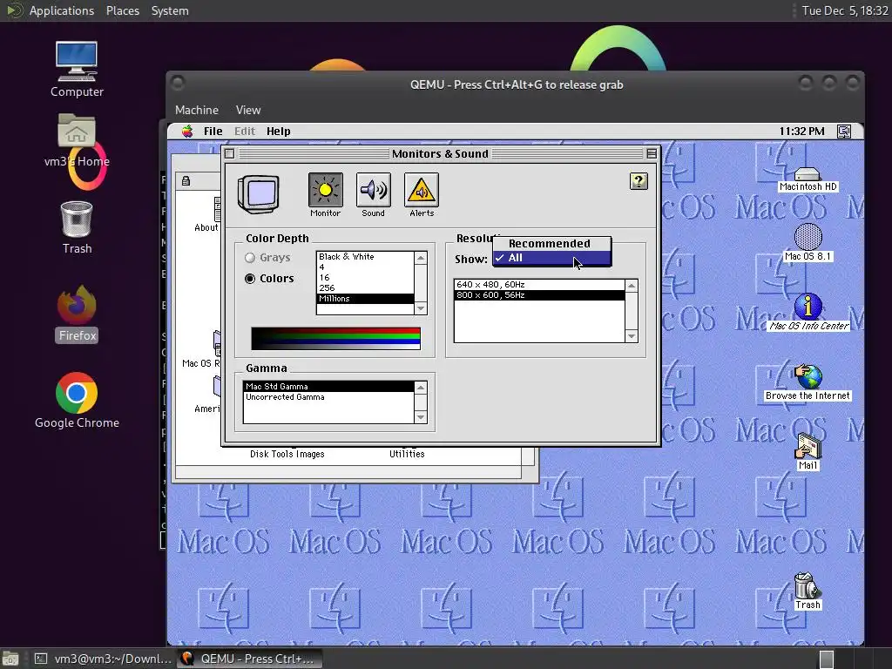Select the Monitor panel button
Screen dimensions: 892x669
click(x=326, y=190)
